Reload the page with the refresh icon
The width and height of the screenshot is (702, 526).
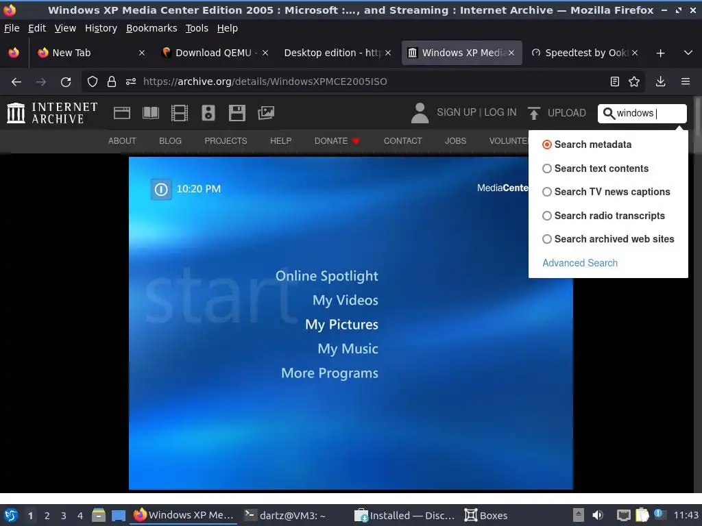tap(66, 82)
